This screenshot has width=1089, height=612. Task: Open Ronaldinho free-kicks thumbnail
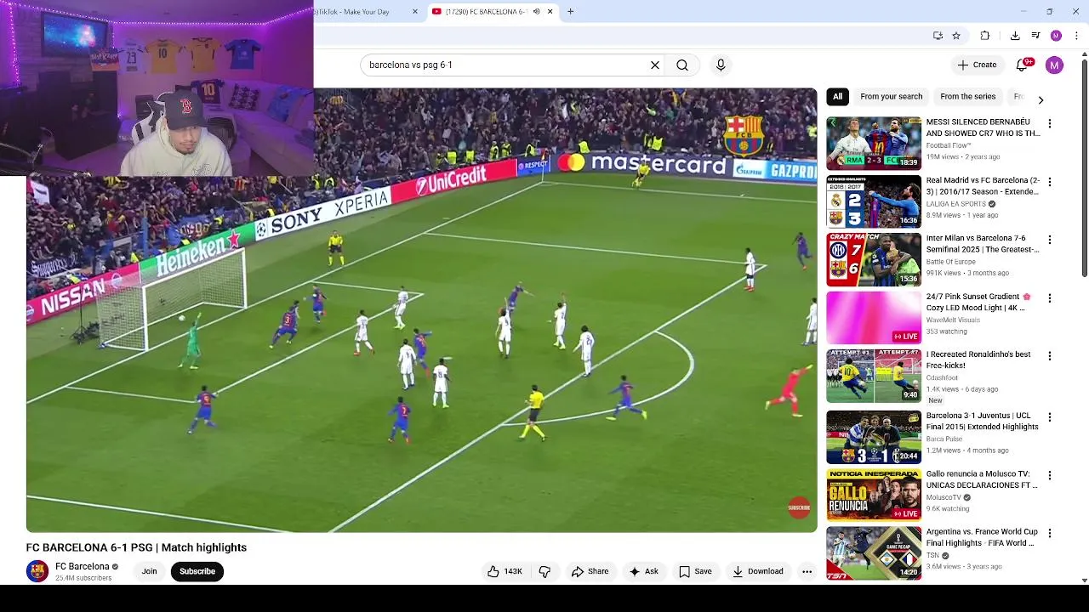[874, 376]
